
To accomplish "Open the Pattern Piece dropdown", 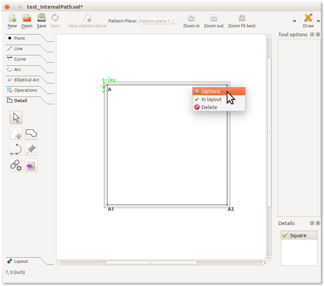I will point(156,21).
